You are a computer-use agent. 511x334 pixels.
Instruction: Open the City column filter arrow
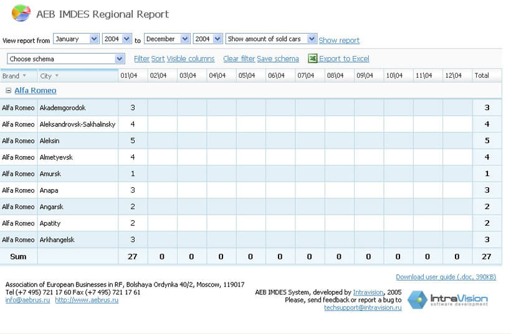point(57,75)
